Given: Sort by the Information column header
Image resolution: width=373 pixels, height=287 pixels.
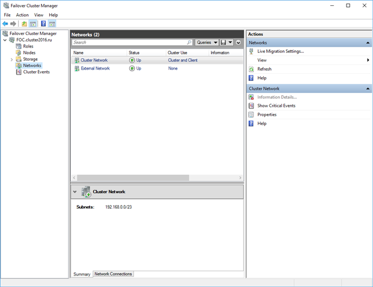Looking at the screenshot, I should [226, 53].
